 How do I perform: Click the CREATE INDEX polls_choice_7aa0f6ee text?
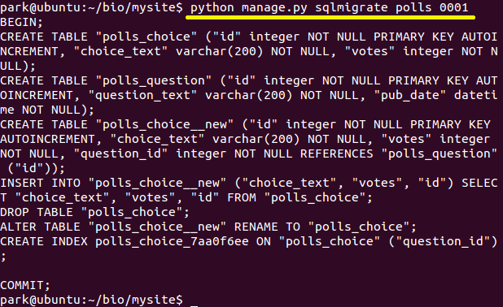pyautogui.click(x=125, y=241)
